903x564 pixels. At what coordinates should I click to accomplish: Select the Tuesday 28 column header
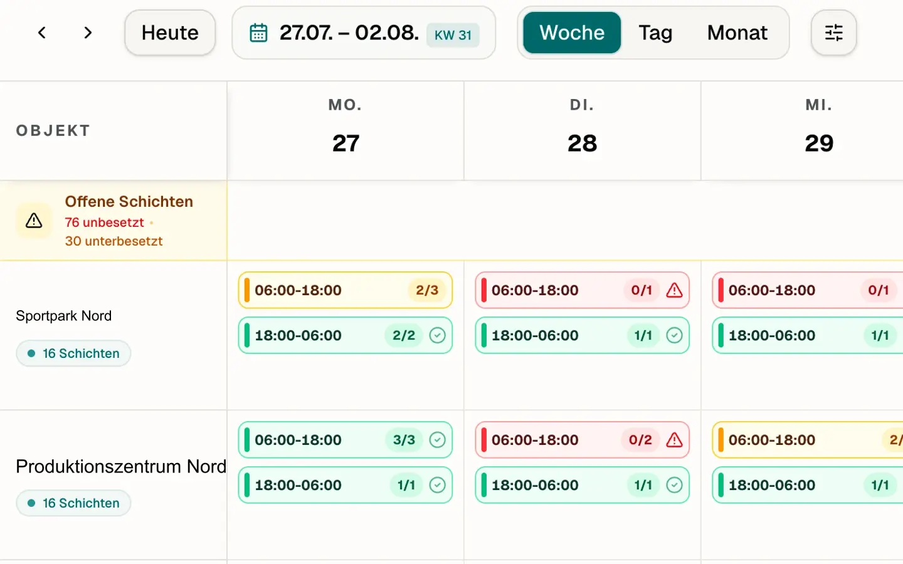pos(583,130)
